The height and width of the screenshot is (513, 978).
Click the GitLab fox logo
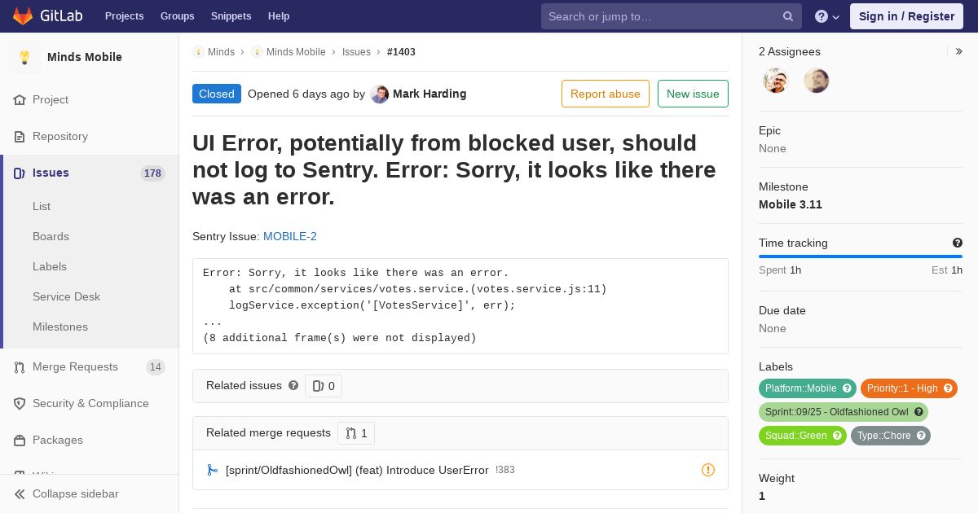click(x=23, y=15)
